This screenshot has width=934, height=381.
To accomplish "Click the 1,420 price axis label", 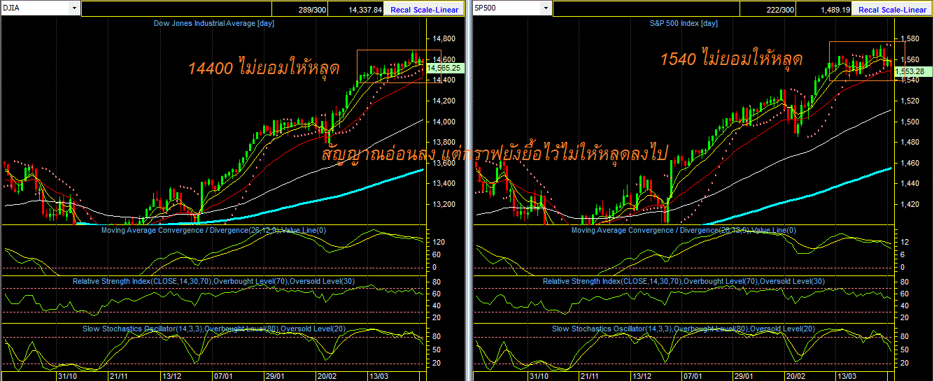I will pyautogui.click(x=908, y=206).
